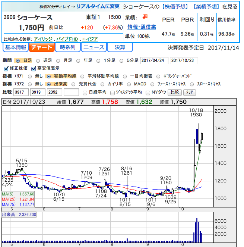
Task: Click the MA(5) 1,657.60 legend
Action: coord(18,194)
